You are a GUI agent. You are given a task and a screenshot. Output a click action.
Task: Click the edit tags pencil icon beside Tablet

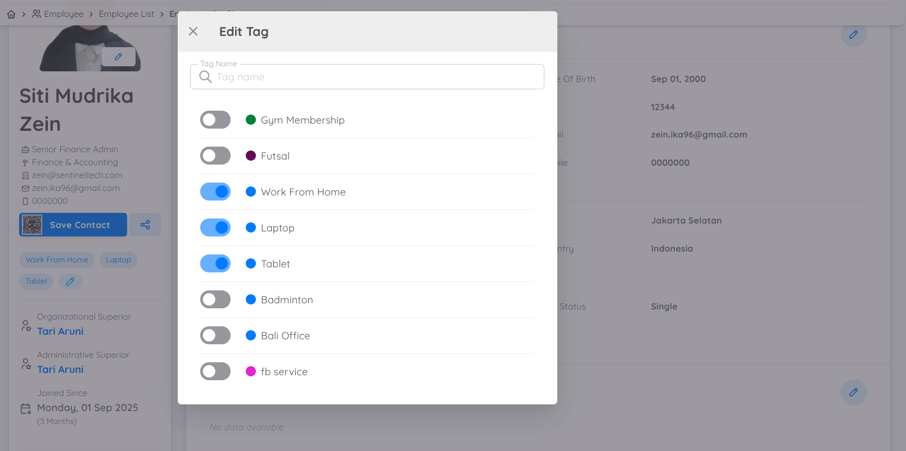70,281
